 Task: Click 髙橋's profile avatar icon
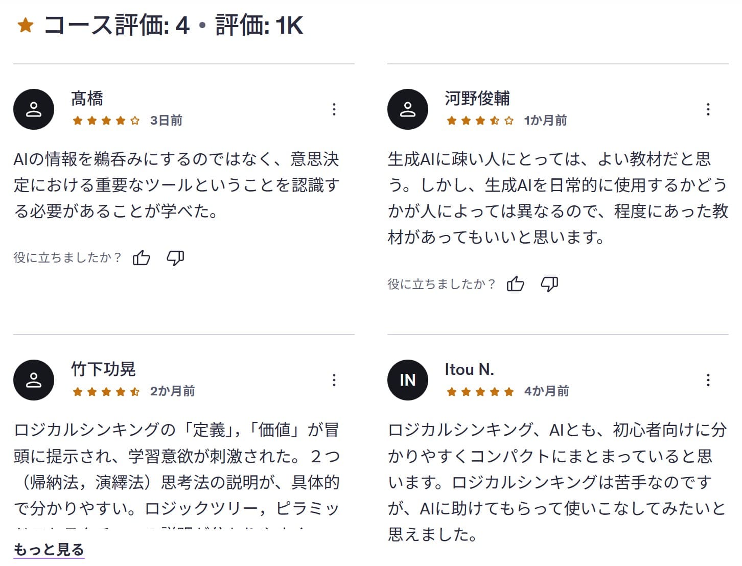34,109
